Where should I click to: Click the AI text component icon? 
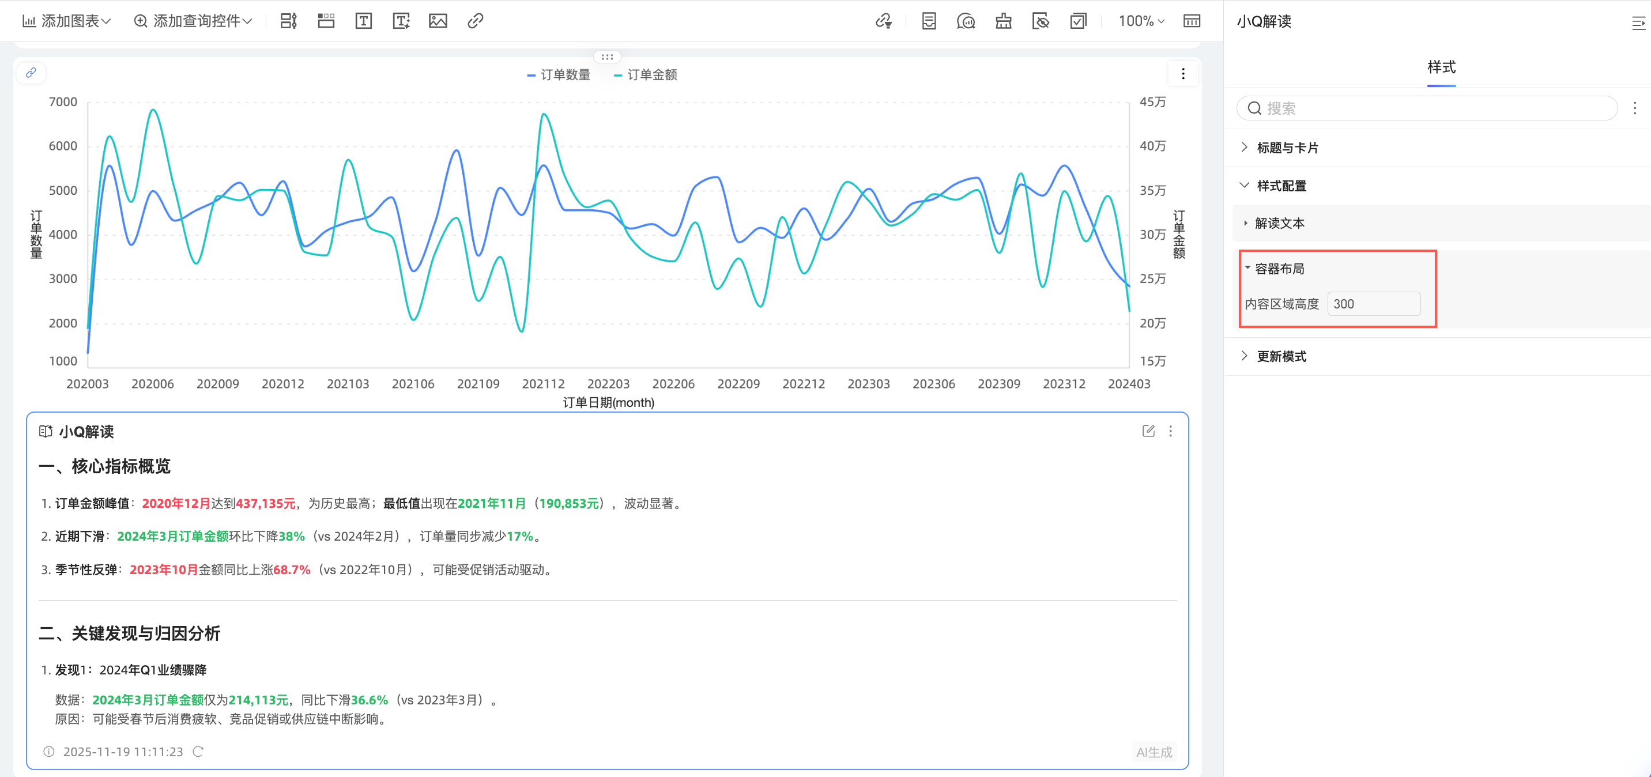pyautogui.click(x=401, y=21)
